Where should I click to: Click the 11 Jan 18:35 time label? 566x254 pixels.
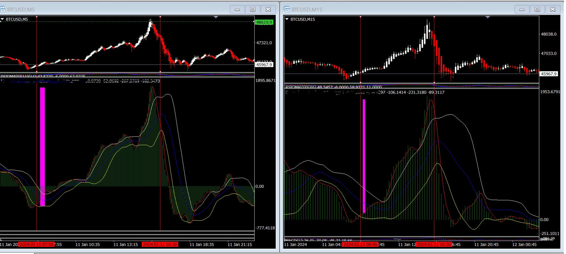[202, 244]
